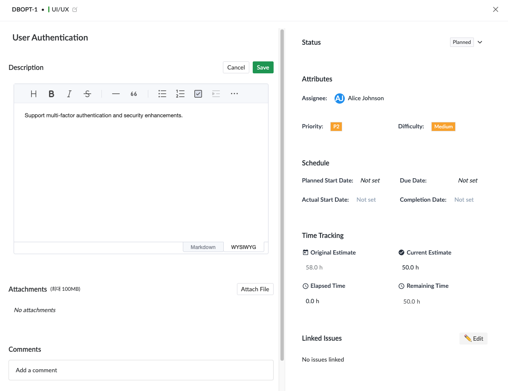Create a numbered list

[180, 93]
